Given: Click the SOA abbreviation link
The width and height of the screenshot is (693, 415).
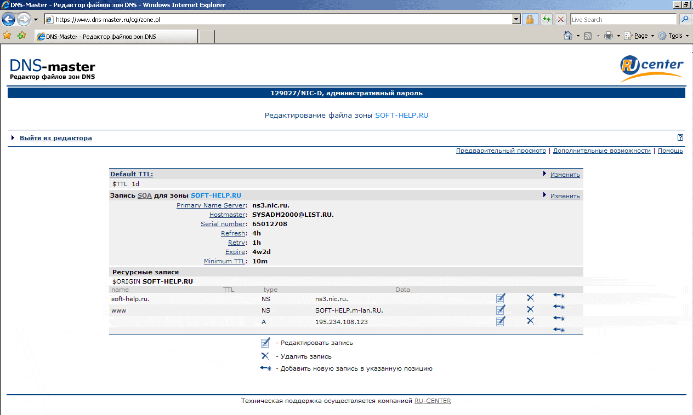Looking at the screenshot, I should (145, 195).
